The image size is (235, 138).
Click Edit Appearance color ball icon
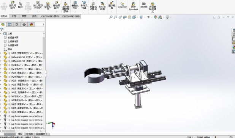[156, 17]
